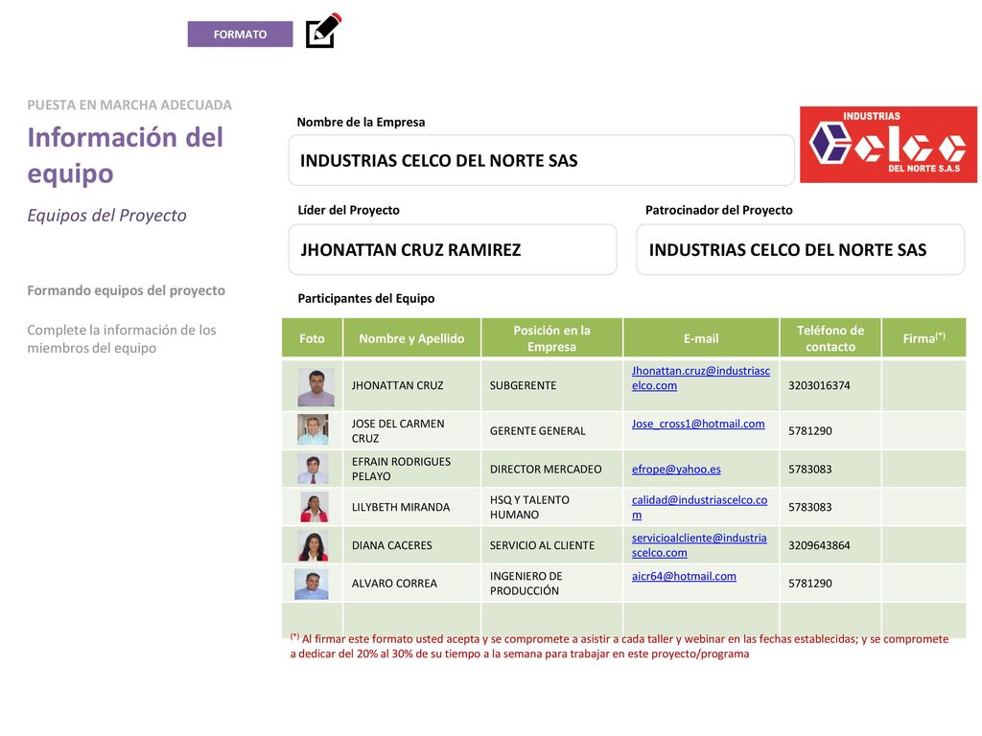
Task: Click phone number 3203016374
Action: coord(819,385)
